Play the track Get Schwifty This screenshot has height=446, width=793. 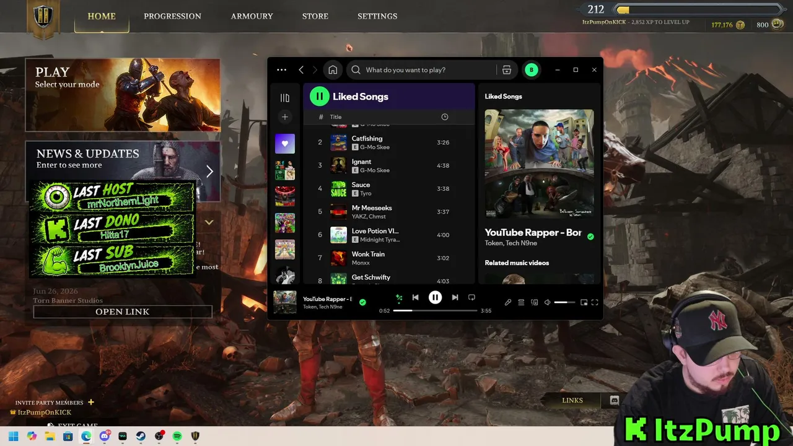click(389, 278)
